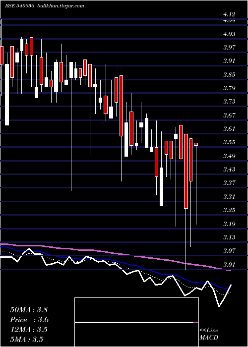This screenshot has width=248, height=347.
Task: Click the BSE 540986 ticker label
Action: click(x=19, y=6)
